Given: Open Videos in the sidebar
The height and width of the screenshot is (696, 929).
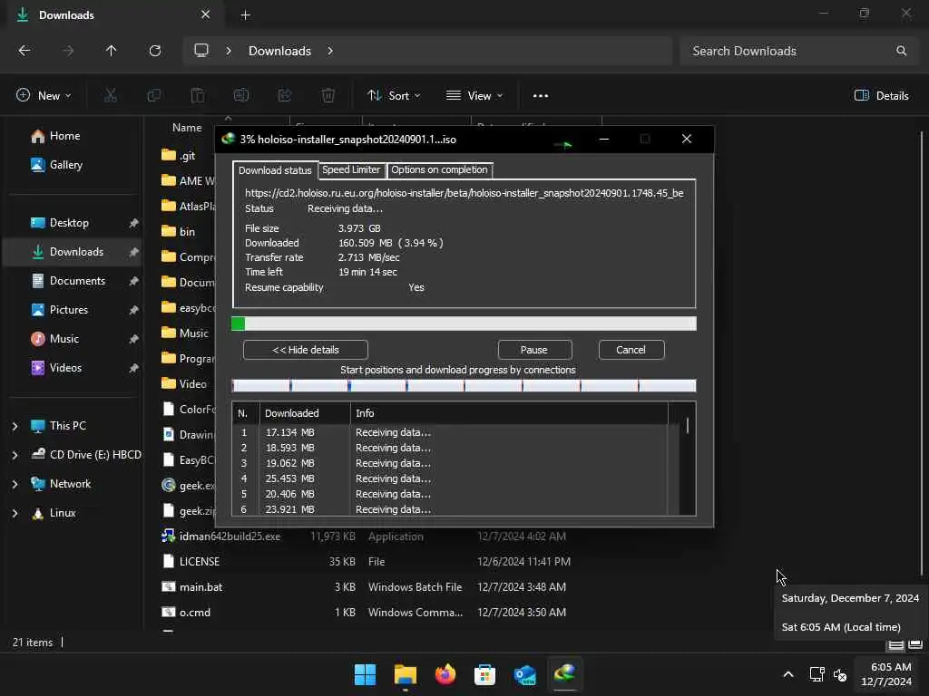Looking at the screenshot, I should click(x=65, y=368).
